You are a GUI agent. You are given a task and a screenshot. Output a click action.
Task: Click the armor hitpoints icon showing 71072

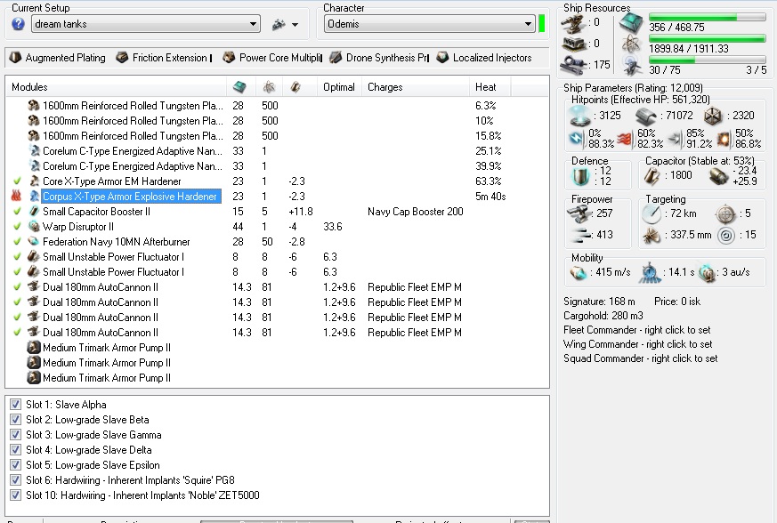point(645,117)
